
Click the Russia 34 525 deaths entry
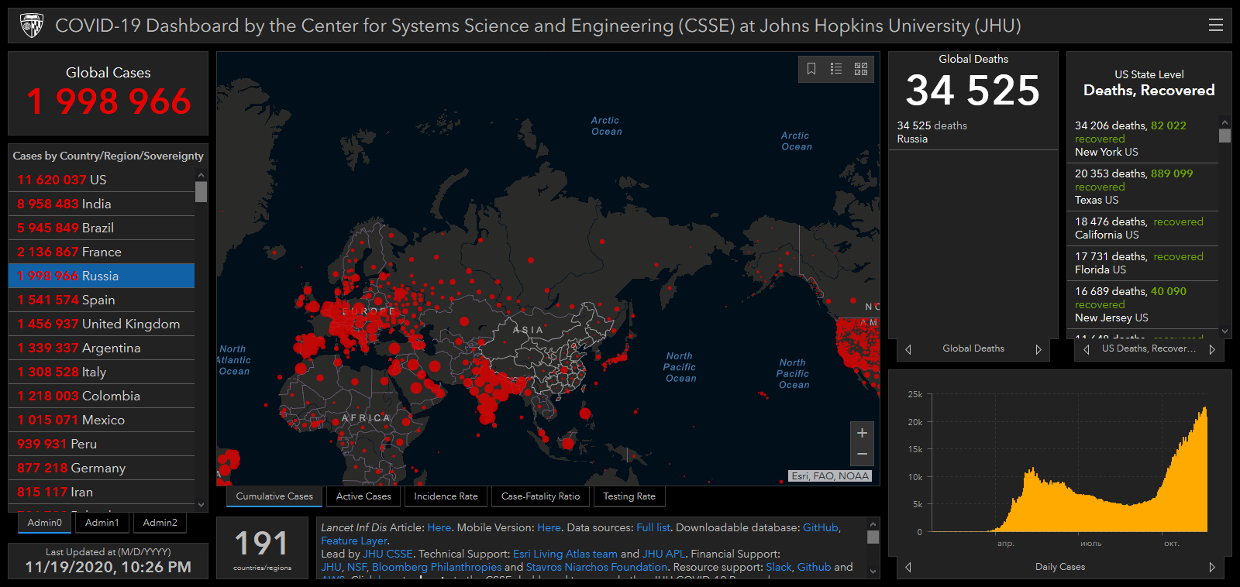click(973, 132)
